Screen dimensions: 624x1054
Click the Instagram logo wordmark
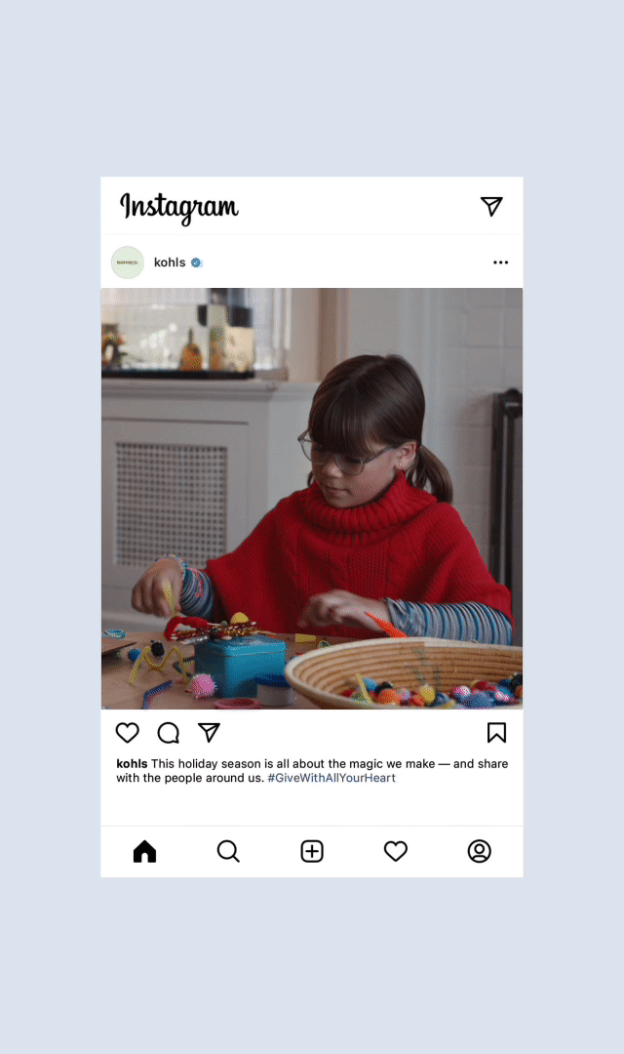coord(179,208)
